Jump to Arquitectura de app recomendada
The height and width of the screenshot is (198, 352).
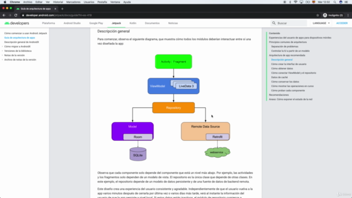[x=287, y=55]
